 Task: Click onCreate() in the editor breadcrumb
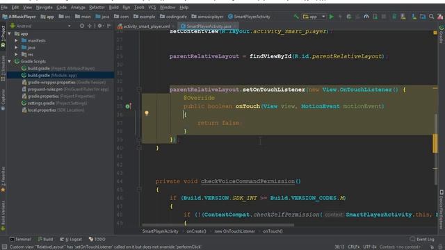point(196,231)
